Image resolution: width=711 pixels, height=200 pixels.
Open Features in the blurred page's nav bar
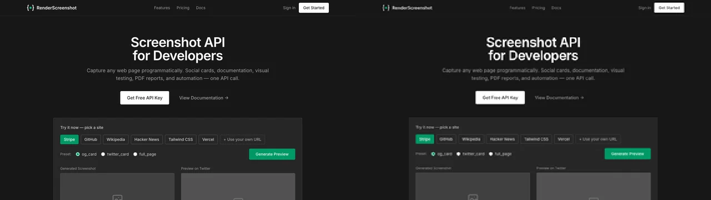click(x=518, y=8)
